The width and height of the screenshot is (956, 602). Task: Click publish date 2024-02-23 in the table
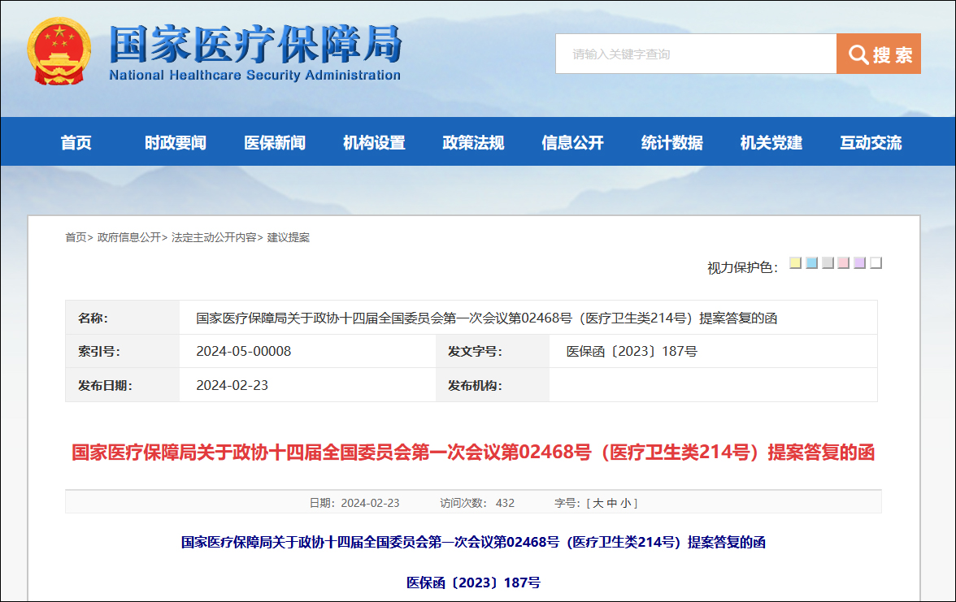pyautogui.click(x=232, y=385)
